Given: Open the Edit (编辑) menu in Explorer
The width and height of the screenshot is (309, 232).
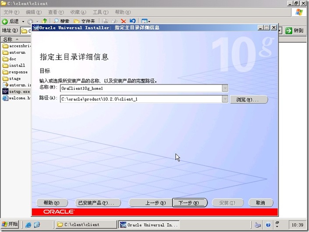Looking at the screenshot, I should (x=34, y=12).
